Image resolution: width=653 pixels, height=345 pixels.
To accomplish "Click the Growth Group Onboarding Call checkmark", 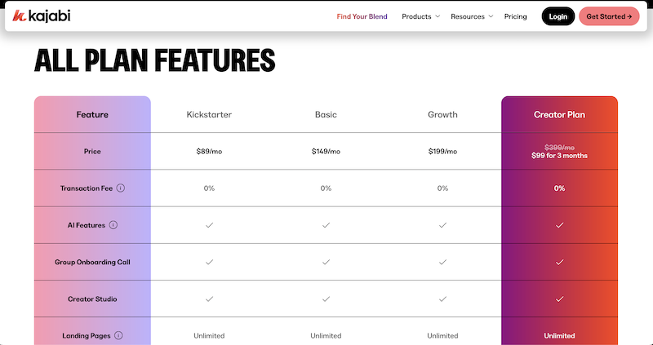I will pyautogui.click(x=442, y=262).
